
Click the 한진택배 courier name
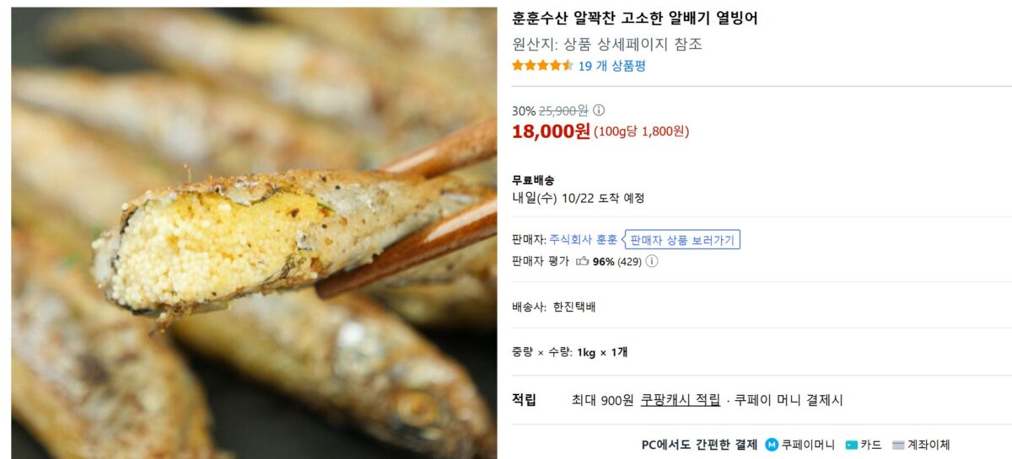pyautogui.click(x=574, y=307)
